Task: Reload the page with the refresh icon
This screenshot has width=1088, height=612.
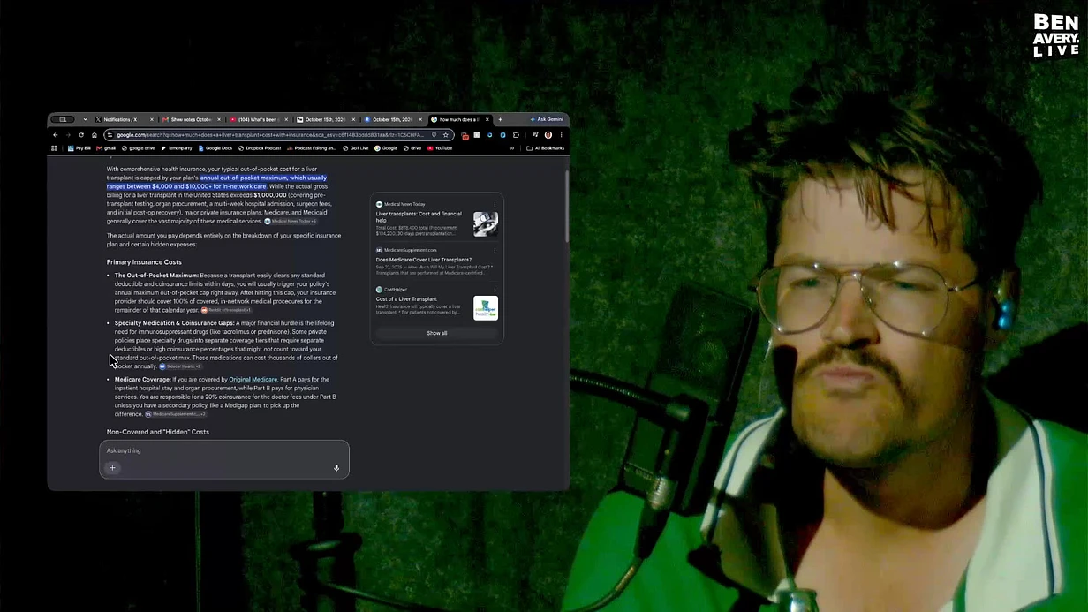Action: click(x=81, y=135)
